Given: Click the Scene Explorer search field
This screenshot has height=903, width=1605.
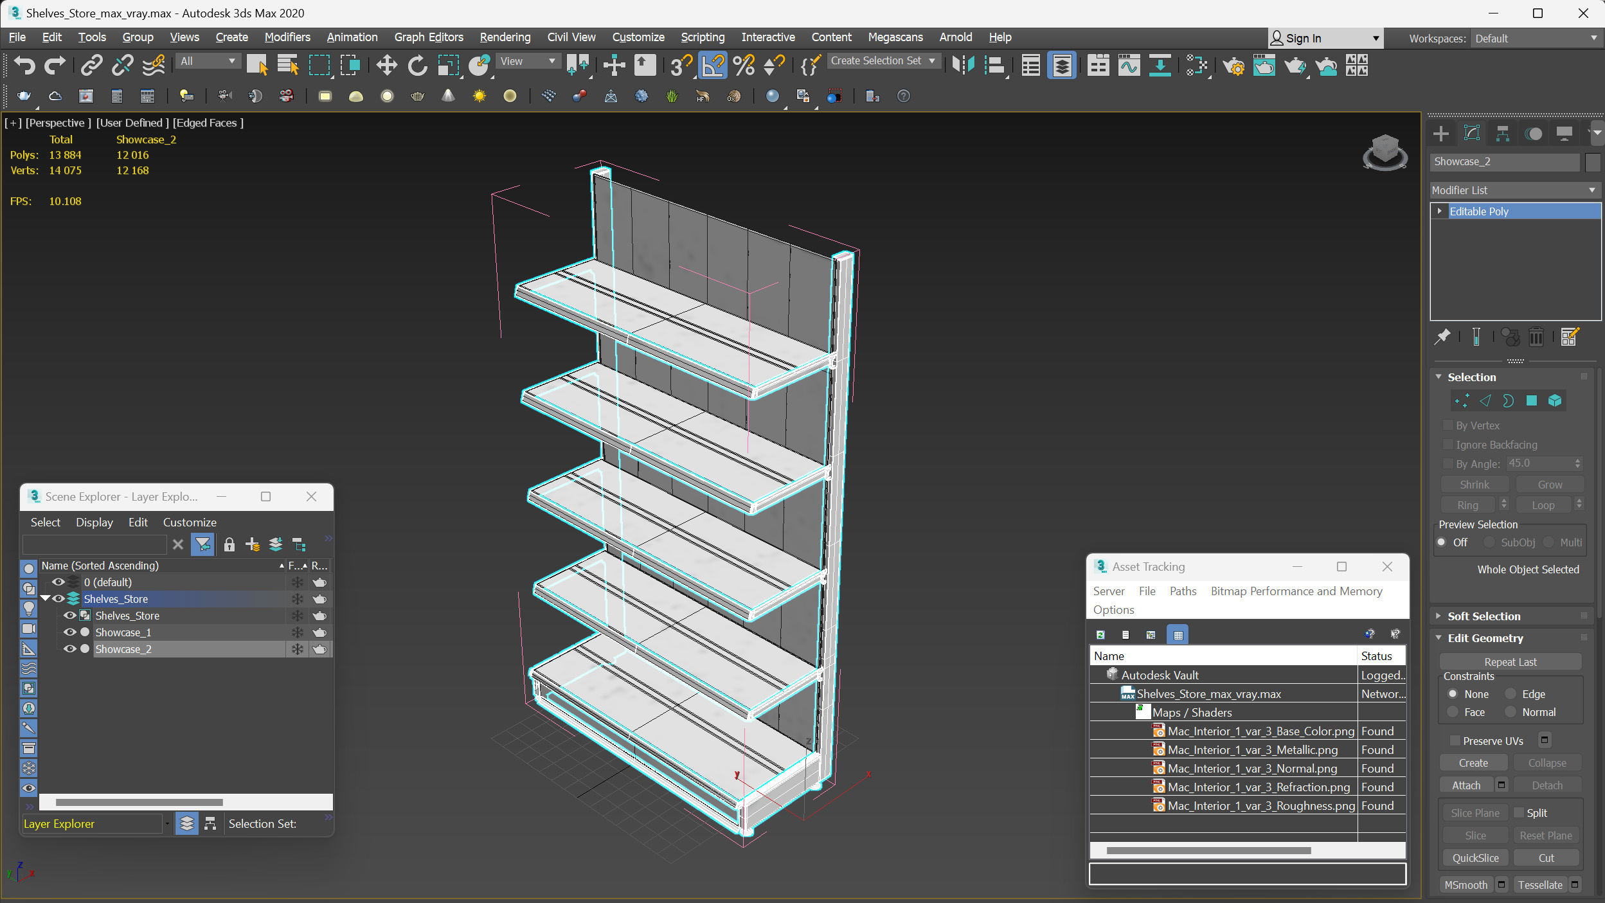Looking at the screenshot, I should coord(94,545).
